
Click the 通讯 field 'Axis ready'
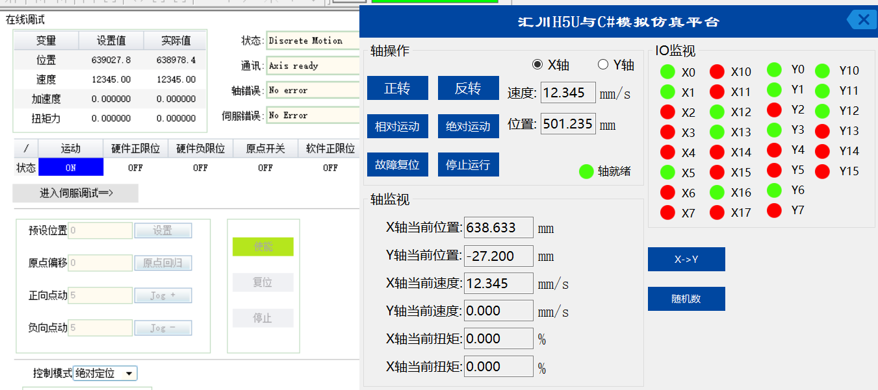(x=313, y=66)
